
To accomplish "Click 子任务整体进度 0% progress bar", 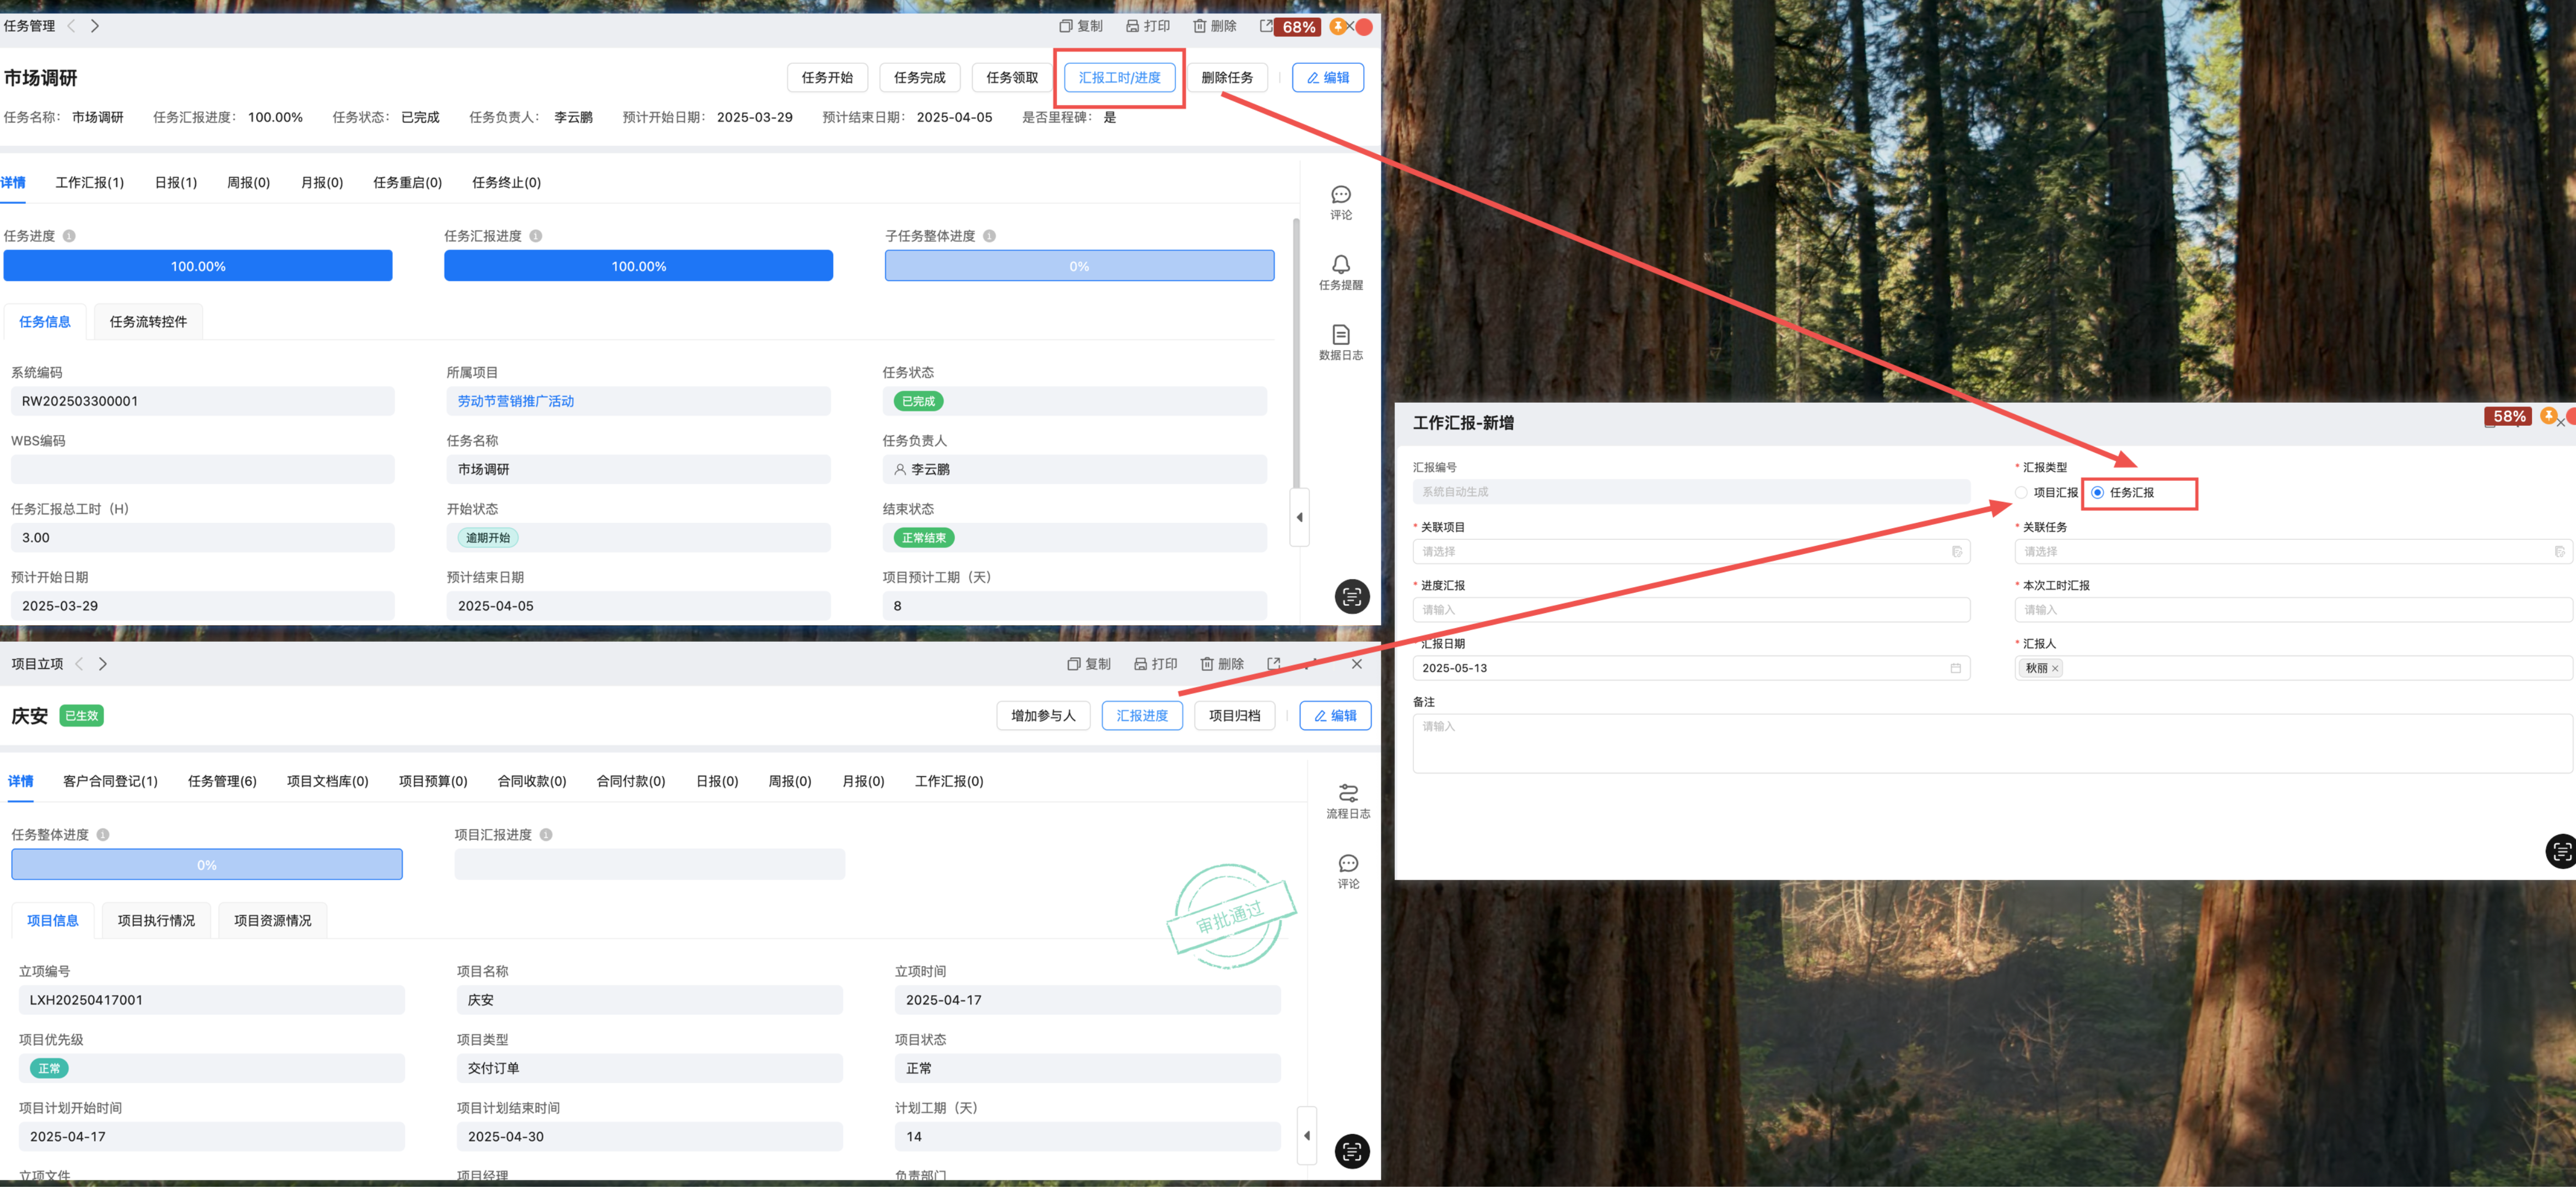I will coord(1079,266).
